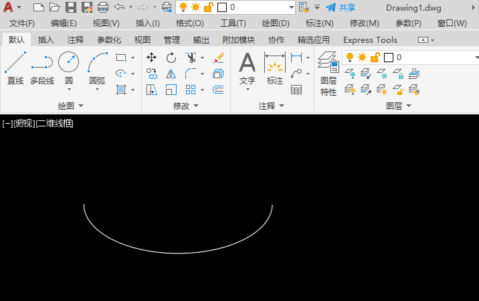Image resolution: width=479 pixels, height=301 pixels.
Task: Click layer color swatch in ribbon layer box
Action: point(389,58)
